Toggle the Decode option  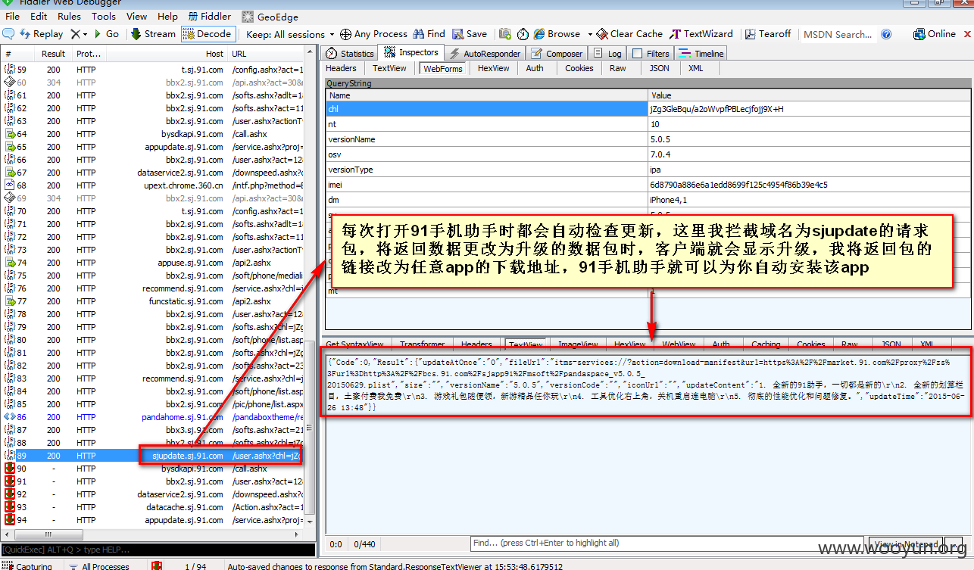pos(208,34)
